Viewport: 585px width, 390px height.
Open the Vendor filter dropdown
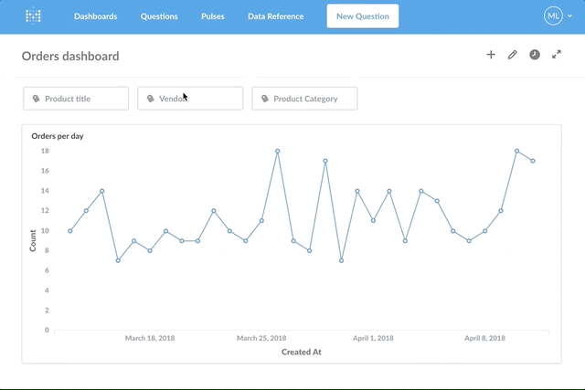[190, 99]
